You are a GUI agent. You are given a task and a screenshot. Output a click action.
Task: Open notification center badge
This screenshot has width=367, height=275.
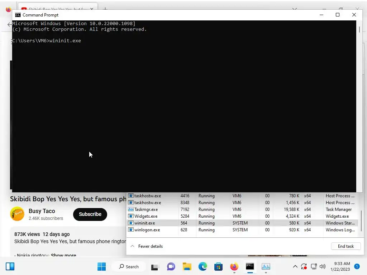pos(357,266)
